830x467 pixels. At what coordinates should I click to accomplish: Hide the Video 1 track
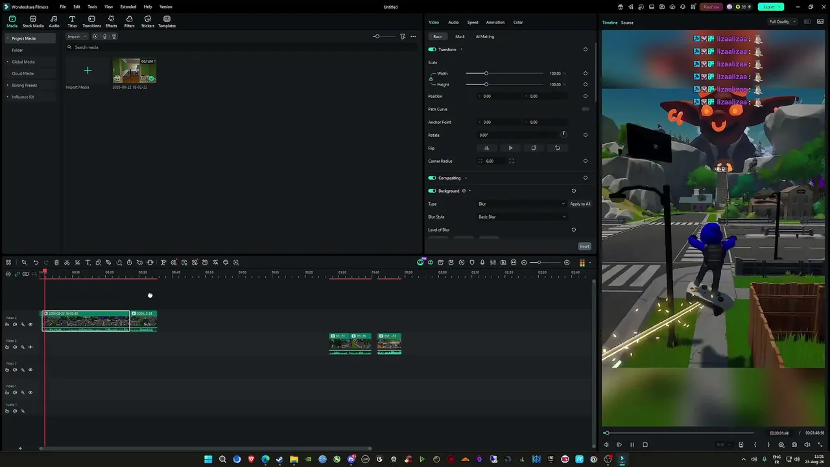[30, 392]
